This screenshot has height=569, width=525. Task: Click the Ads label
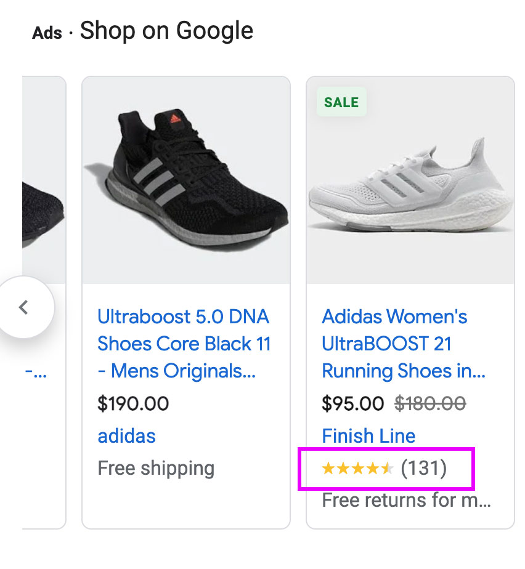tap(47, 33)
